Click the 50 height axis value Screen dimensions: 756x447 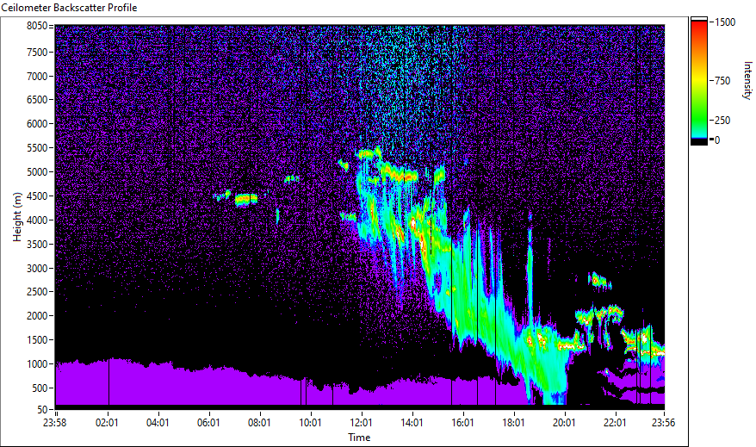pos(42,409)
